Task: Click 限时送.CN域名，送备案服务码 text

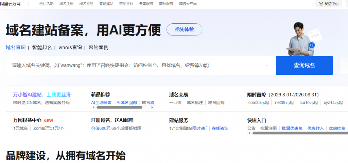Action: pyautogui.click(x=41, y=102)
